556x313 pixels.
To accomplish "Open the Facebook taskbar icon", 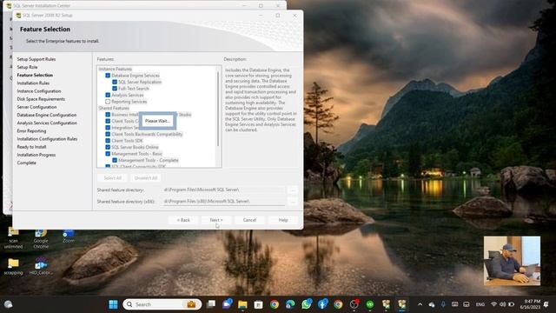I will (x=322, y=304).
